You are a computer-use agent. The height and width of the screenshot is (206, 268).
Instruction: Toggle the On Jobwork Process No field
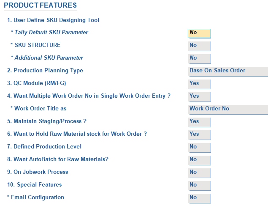click(x=199, y=173)
